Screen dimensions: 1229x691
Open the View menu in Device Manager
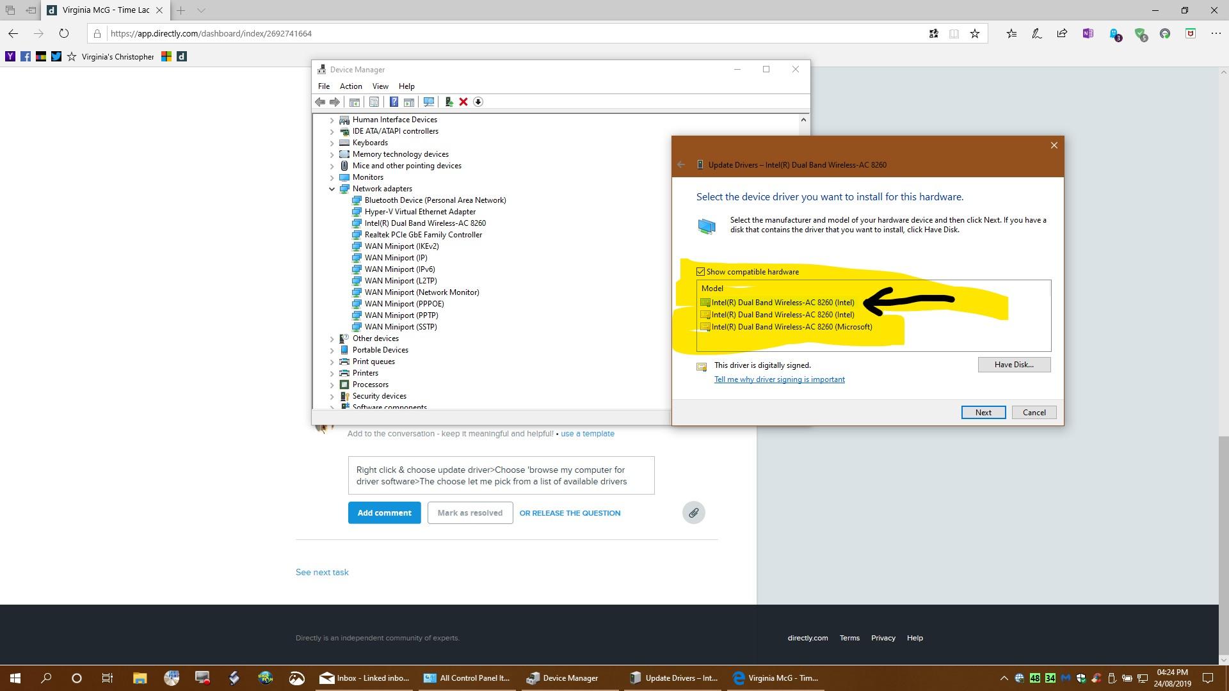coord(380,86)
